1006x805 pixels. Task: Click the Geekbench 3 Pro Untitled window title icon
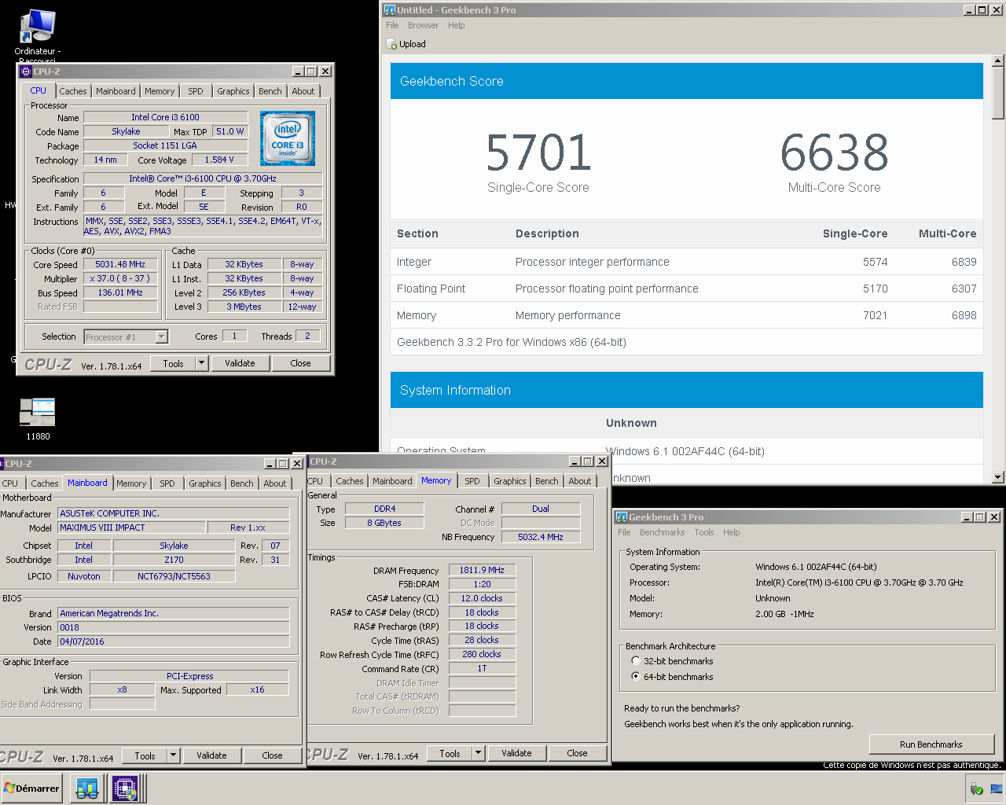[390, 10]
